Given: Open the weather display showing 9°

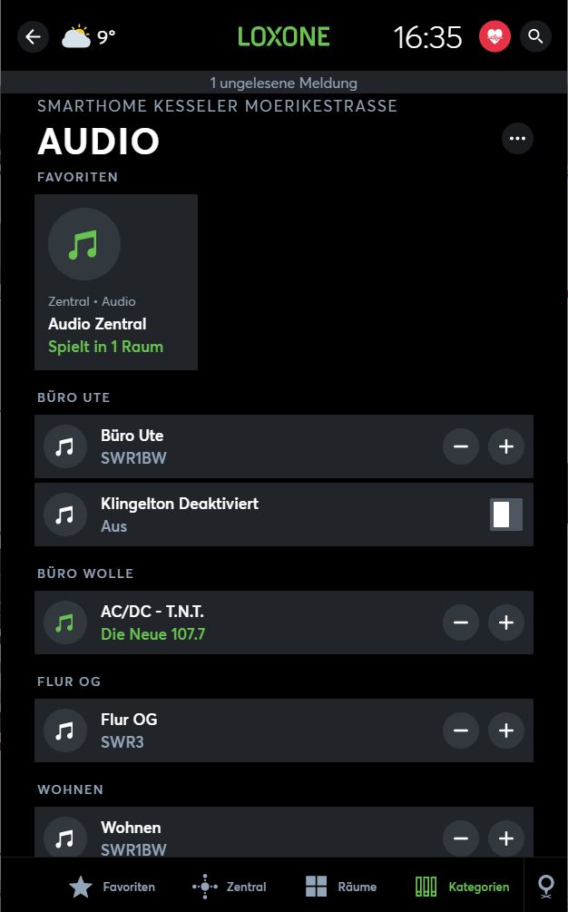Looking at the screenshot, I should coord(89,37).
